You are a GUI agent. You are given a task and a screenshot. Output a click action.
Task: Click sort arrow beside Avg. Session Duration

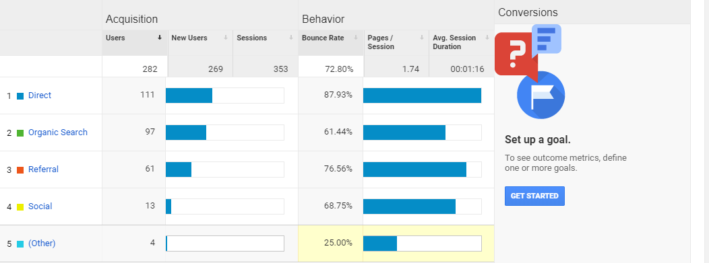(487, 38)
